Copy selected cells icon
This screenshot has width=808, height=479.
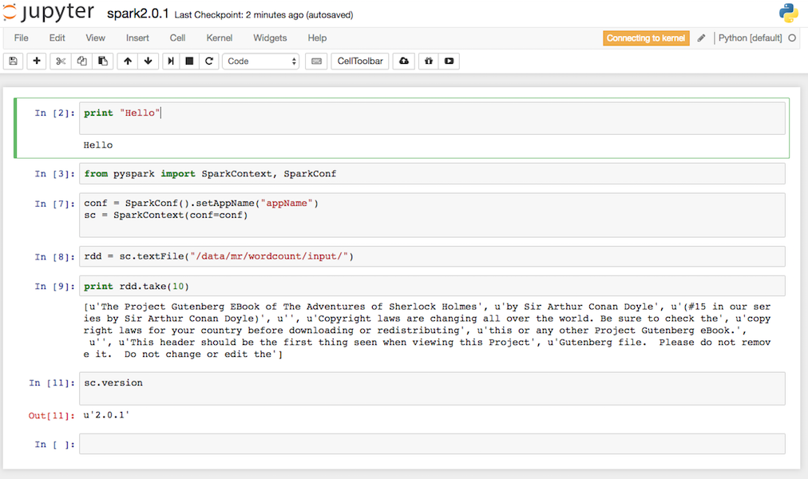coord(81,61)
